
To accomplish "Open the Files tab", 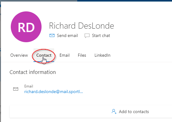I will tap(82, 55).
